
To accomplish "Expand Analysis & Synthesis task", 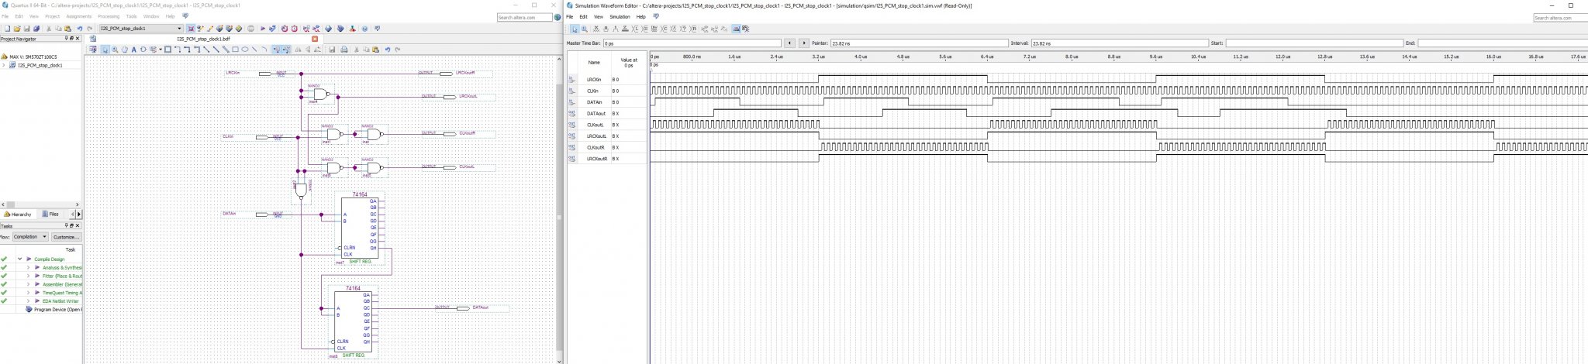I will click(x=29, y=267).
